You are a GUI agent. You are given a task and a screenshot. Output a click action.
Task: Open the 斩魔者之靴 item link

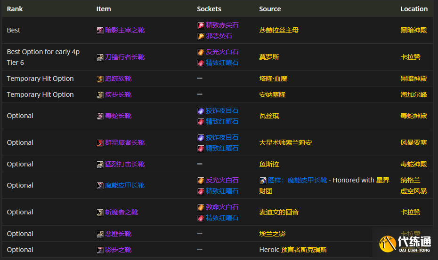(122, 212)
